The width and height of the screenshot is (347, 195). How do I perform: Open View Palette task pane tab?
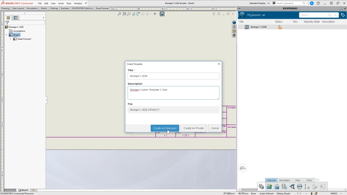pos(234,31)
